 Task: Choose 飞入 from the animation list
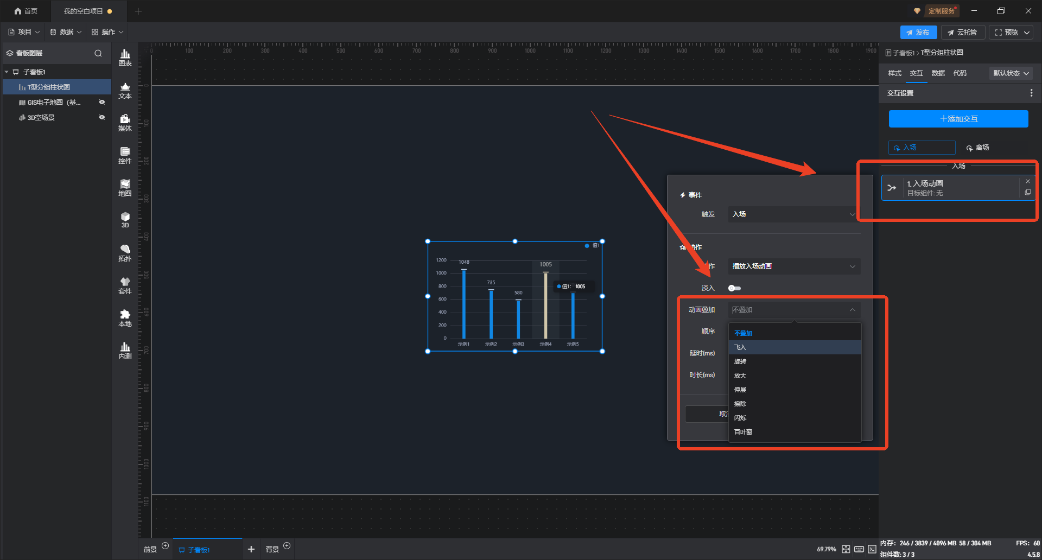tap(740, 347)
